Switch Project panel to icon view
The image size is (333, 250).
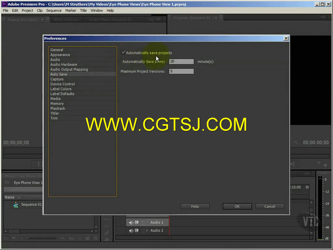[14, 238]
